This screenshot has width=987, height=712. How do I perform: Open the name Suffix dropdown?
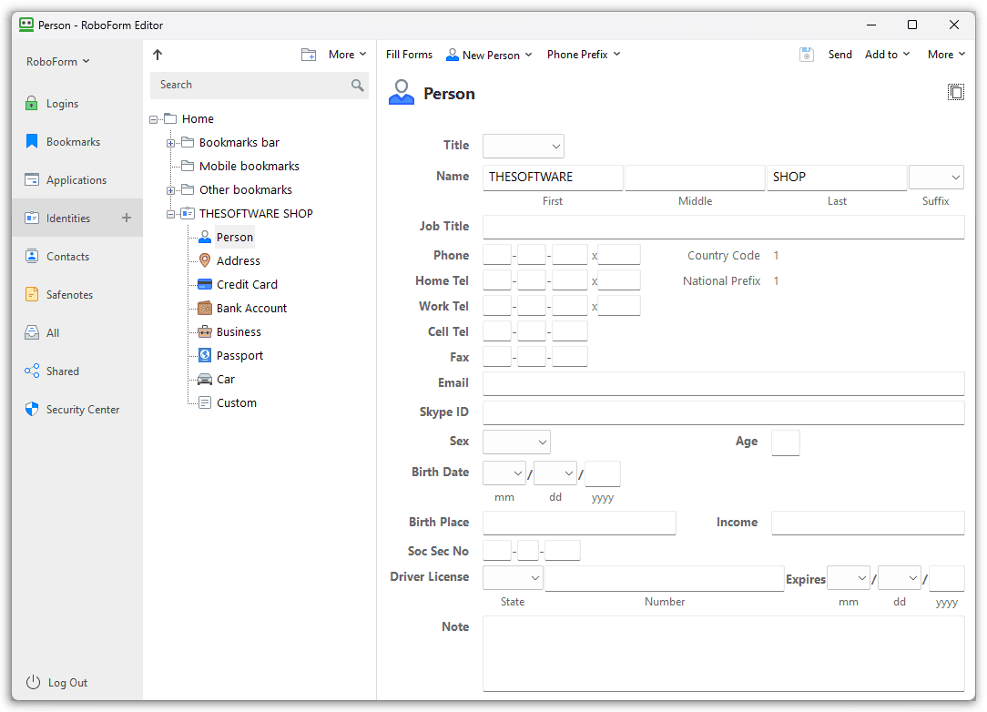click(937, 178)
